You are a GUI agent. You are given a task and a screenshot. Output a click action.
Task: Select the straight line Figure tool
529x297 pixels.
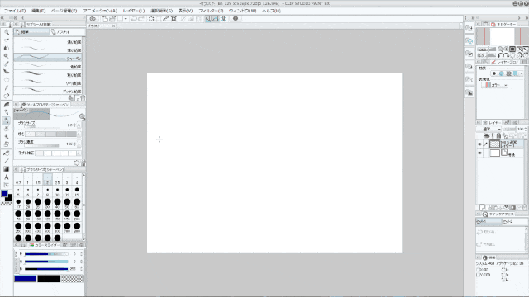coord(7,161)
